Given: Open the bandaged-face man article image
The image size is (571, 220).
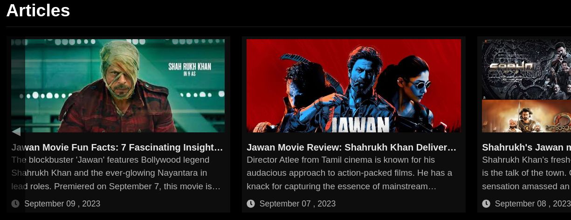Looking at the screenshot, I should 118,86.
